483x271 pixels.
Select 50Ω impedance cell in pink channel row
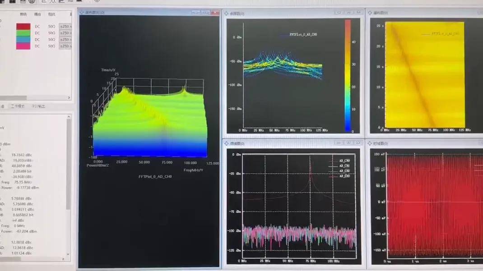(51, 46)
